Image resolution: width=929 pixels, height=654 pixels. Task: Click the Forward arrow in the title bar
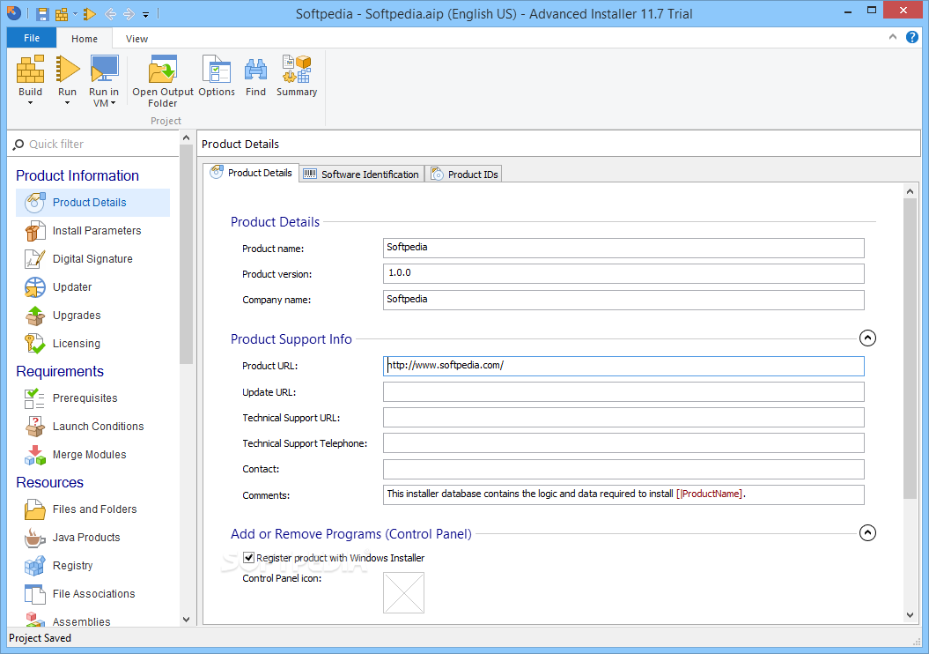129,13
